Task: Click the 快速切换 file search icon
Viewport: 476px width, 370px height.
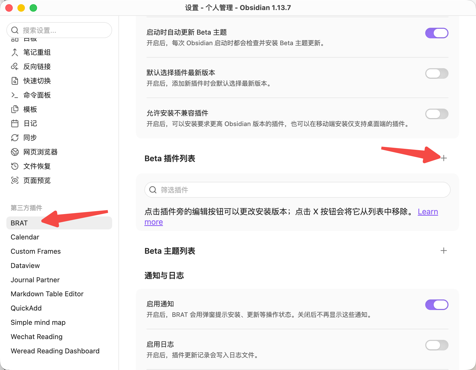Action: 15,81
